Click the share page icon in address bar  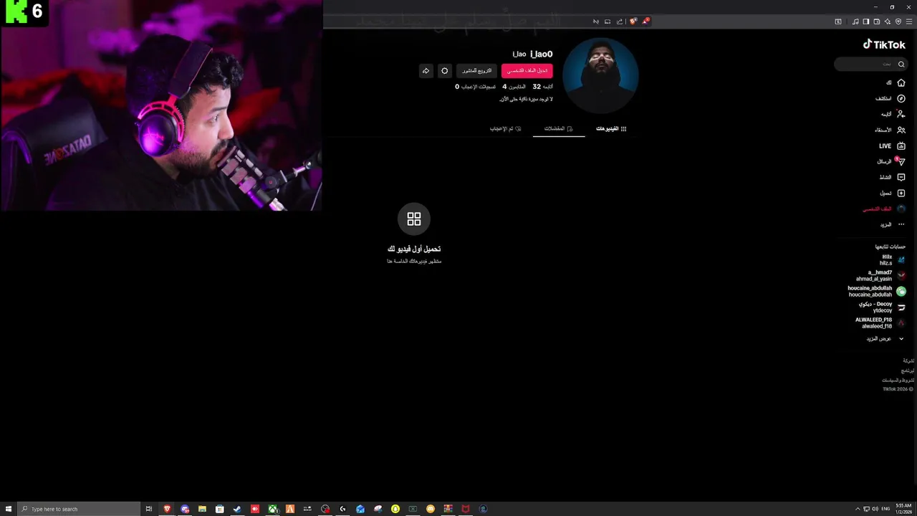pos(620,21)
